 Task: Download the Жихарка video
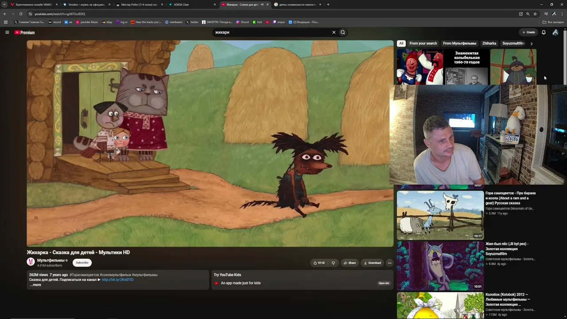372,263
